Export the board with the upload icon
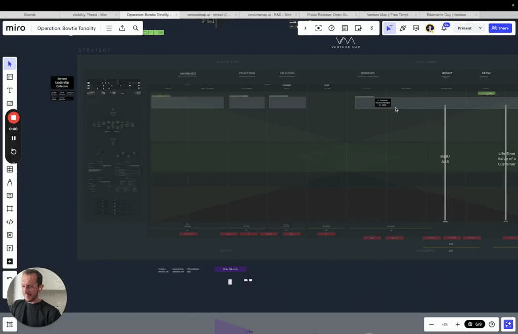This screenshot has width=518, height=334. 122,28
